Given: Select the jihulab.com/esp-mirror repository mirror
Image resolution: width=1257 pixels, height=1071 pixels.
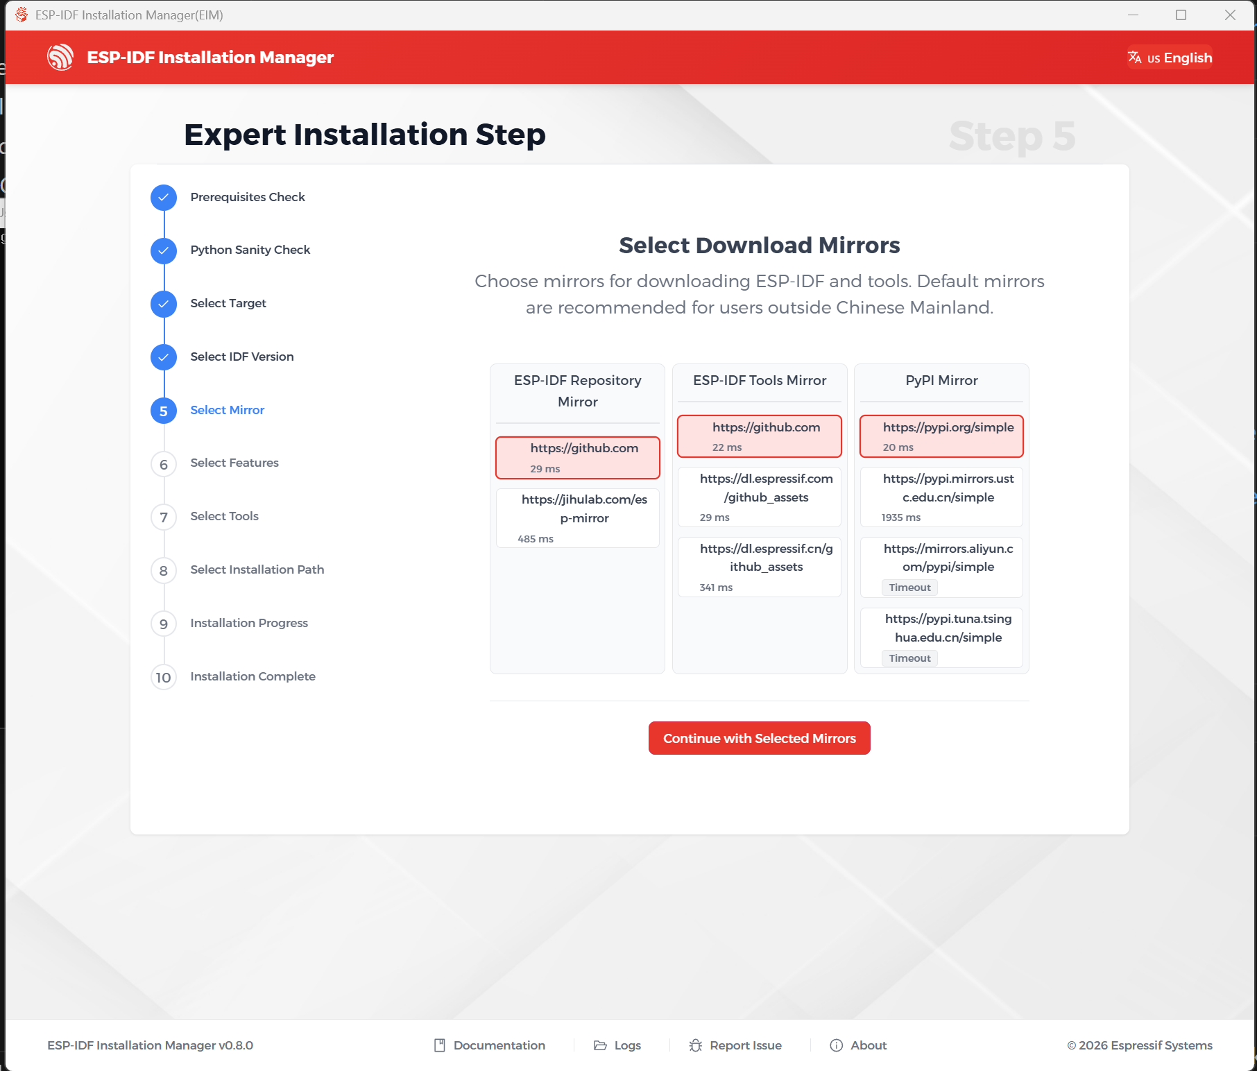Looking at the screenshot, I should pyautogui.click(x=578, y=518).
